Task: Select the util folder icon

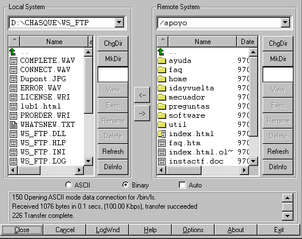Action: click(162, 125)
